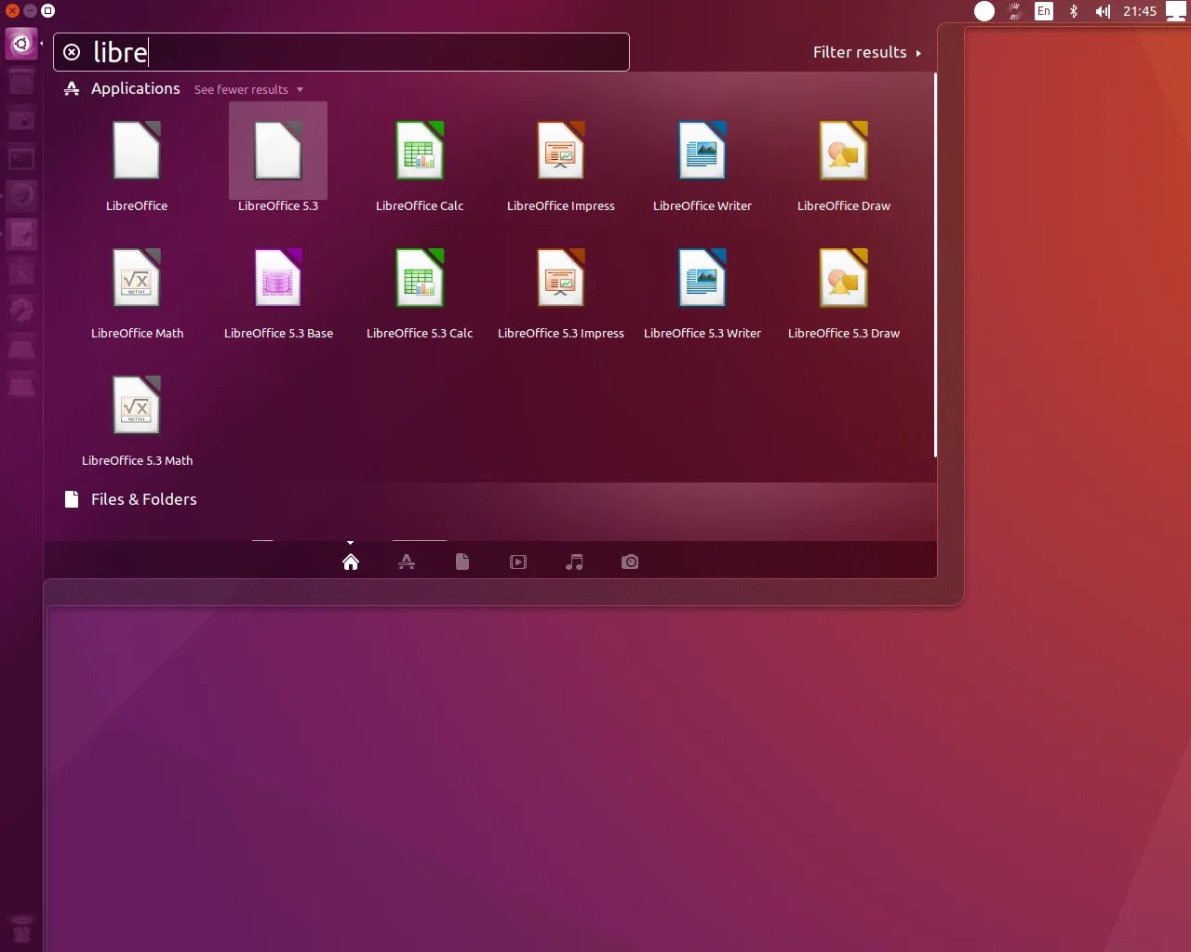Open the LibreOffice application icon
This screenshot has width=1191, height=952.
coord(137,151)
